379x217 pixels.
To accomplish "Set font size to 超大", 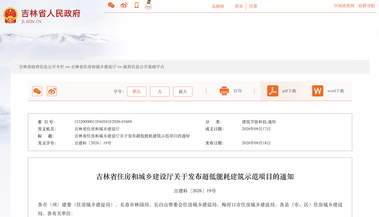I will (x=183, y=91).
